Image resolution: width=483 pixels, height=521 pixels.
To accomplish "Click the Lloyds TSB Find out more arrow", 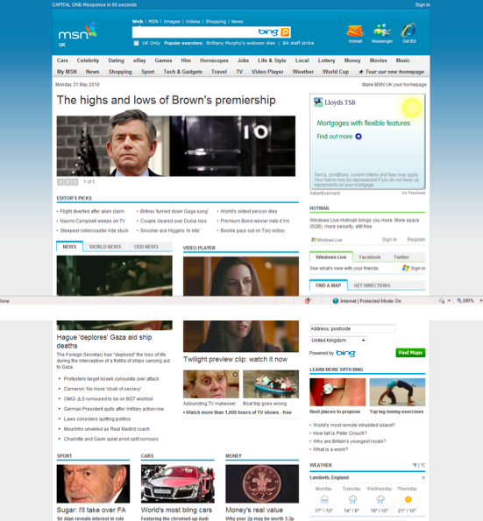I will point(359,137).
